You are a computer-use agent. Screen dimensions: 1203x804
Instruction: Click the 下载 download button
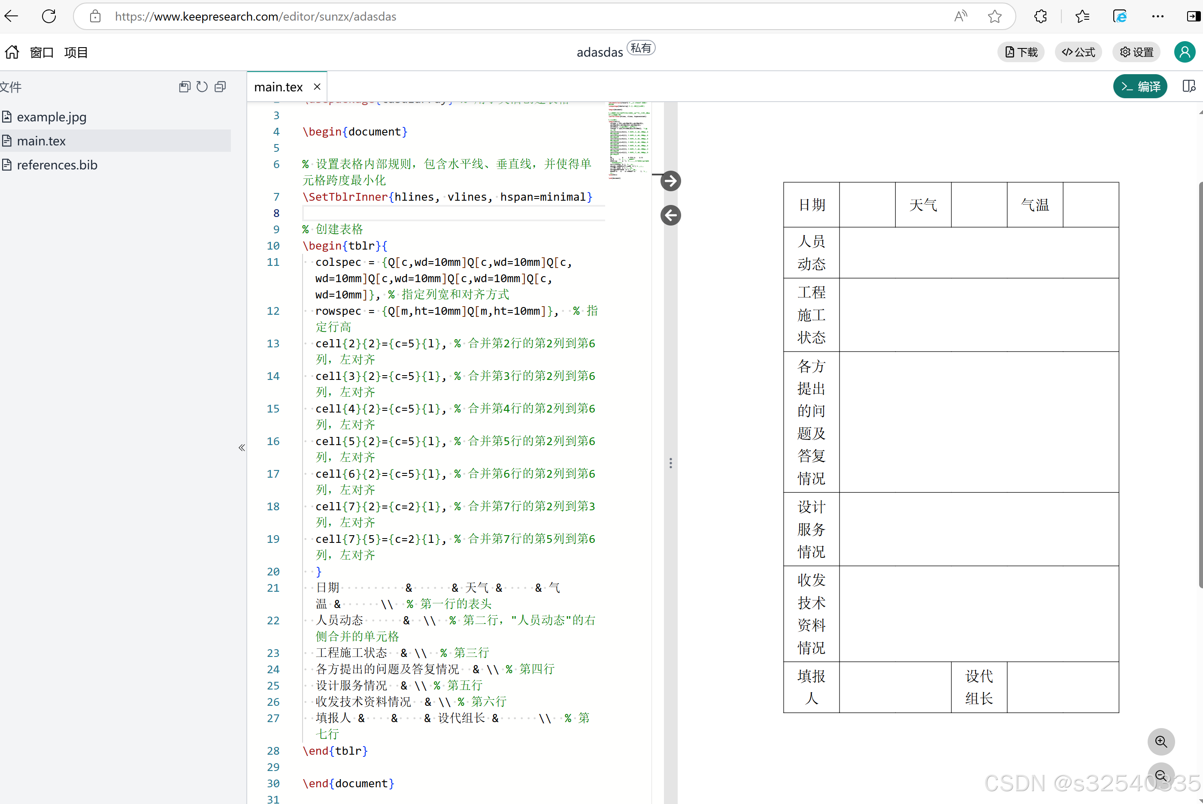tap(1021, 52)
